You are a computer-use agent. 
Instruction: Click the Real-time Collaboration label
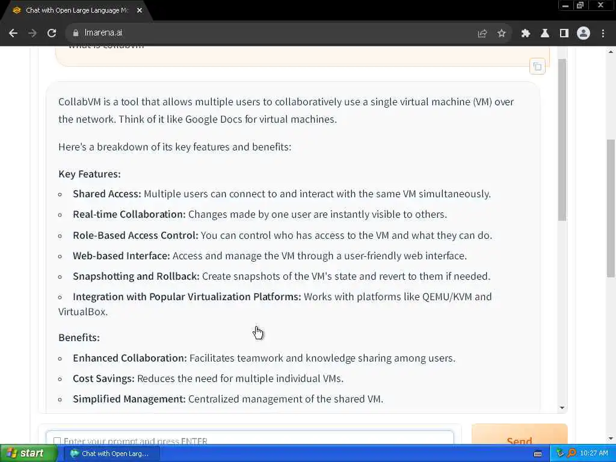click(x=129, y=215)
